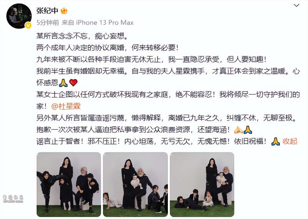Click the 张纪中 profile avatar
Viewport: 308px width, 219px height.
pyautogui.click(x=19, y=16)
